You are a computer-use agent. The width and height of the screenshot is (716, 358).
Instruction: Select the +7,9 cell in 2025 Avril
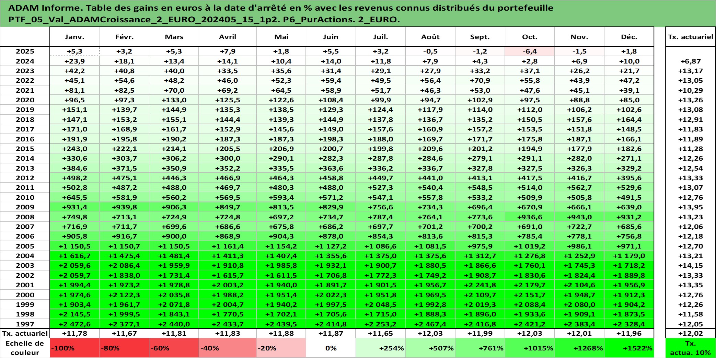[x=228, y=51]
